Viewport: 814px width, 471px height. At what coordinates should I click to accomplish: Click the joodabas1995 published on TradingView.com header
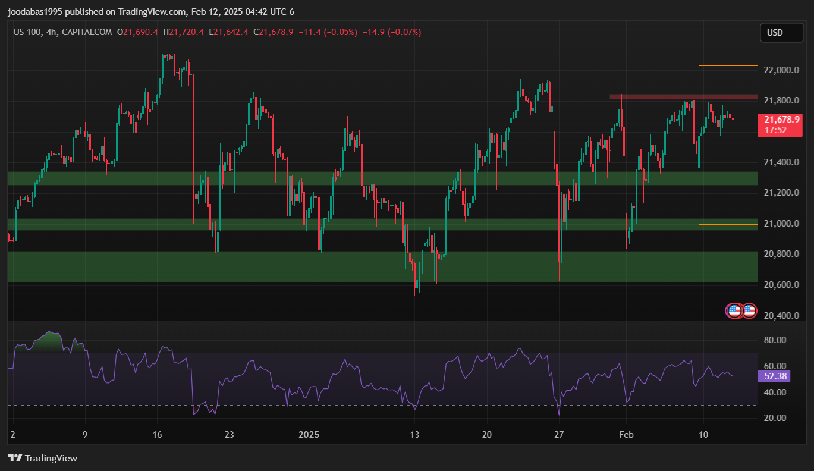click(x=152, y=12)
